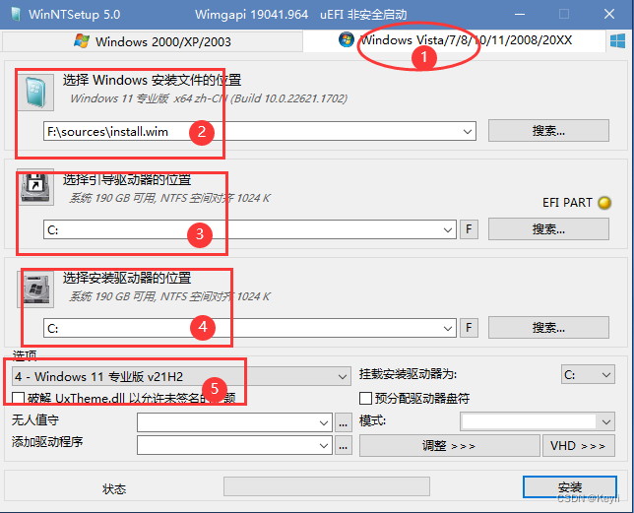
Task: Click the Windows Vista orb icon on tab
Action: click(347, 40)
